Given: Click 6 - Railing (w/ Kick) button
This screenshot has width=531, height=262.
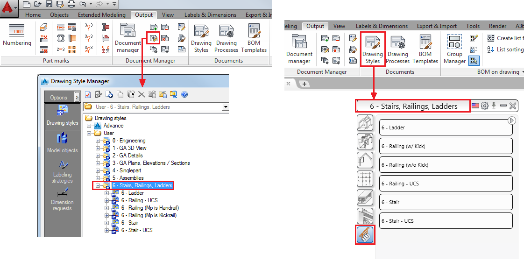Looking at the screenshot, I should tap(446, 146).
